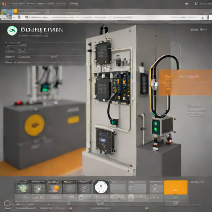Image resolution: width=212 pixels, height=212 pixels.
Task: Click the upper icon on the orange overlay panel
Action: coord(168,78)
